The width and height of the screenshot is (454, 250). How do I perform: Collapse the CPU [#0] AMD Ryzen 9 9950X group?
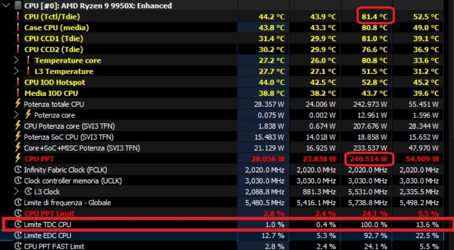click(6, 5)
